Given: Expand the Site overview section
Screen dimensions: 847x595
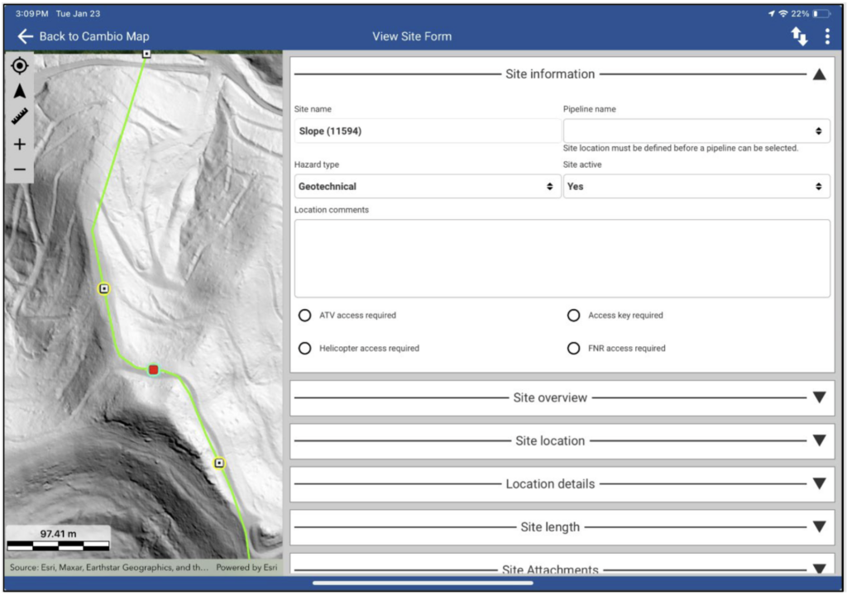Looking at the screenshot, I should (x=819, y=397).
